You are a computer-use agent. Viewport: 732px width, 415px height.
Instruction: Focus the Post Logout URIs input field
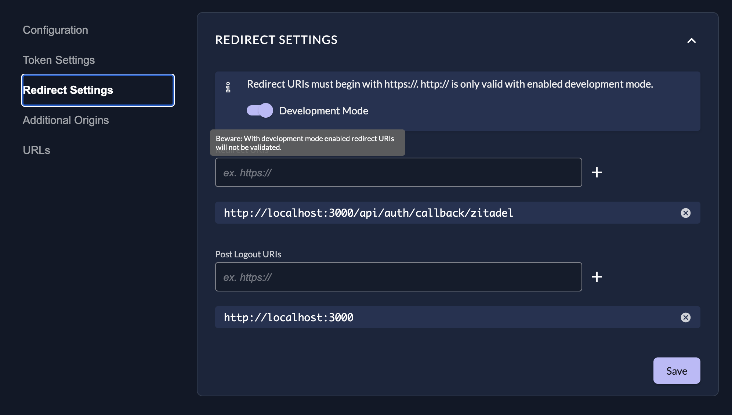(x=398, y=277)
